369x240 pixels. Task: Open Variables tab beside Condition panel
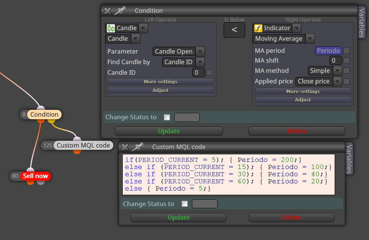pos(361,23)
